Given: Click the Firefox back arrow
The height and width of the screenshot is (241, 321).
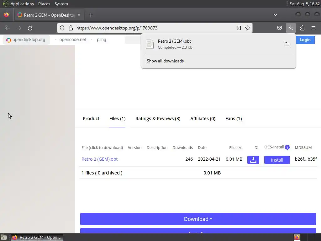Looking at the screenshot, I should pos(8,28).
